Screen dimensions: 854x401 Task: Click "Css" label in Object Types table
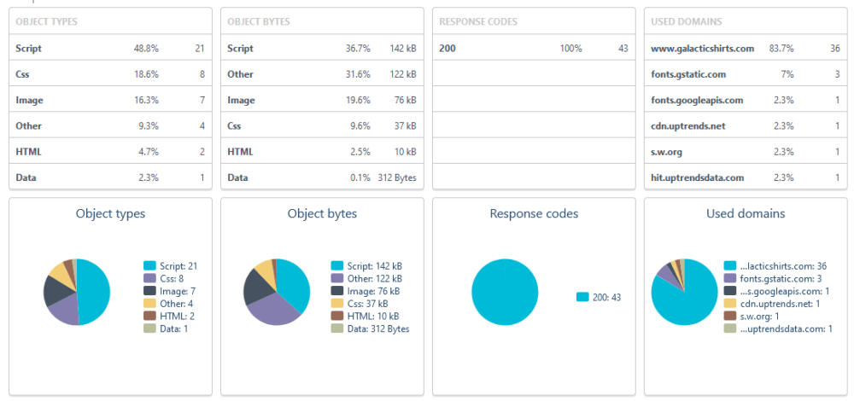22,74
